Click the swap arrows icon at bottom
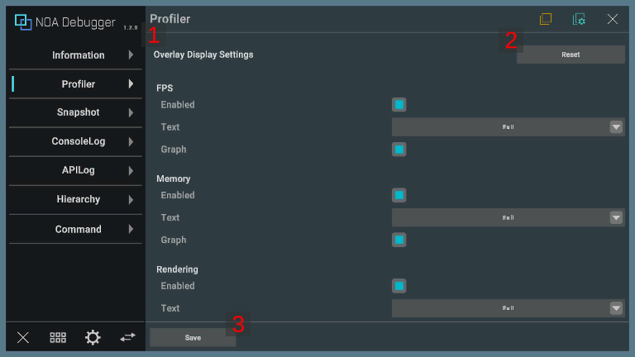 (x=127, y=337)
